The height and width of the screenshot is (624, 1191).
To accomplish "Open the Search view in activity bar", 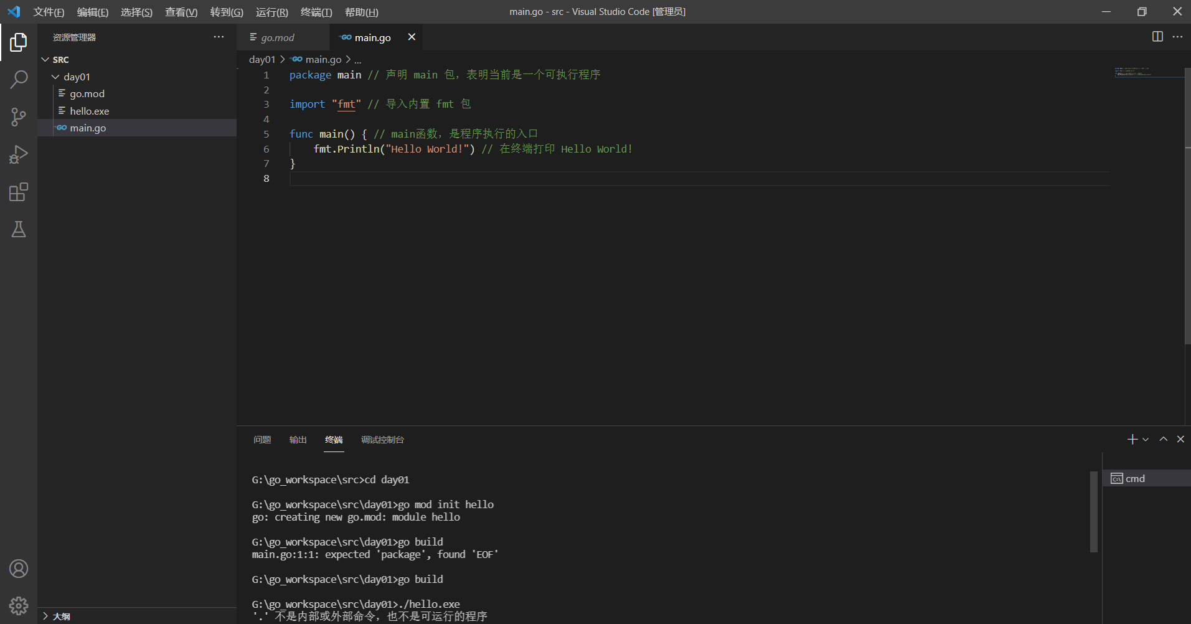I will point(19,80).
